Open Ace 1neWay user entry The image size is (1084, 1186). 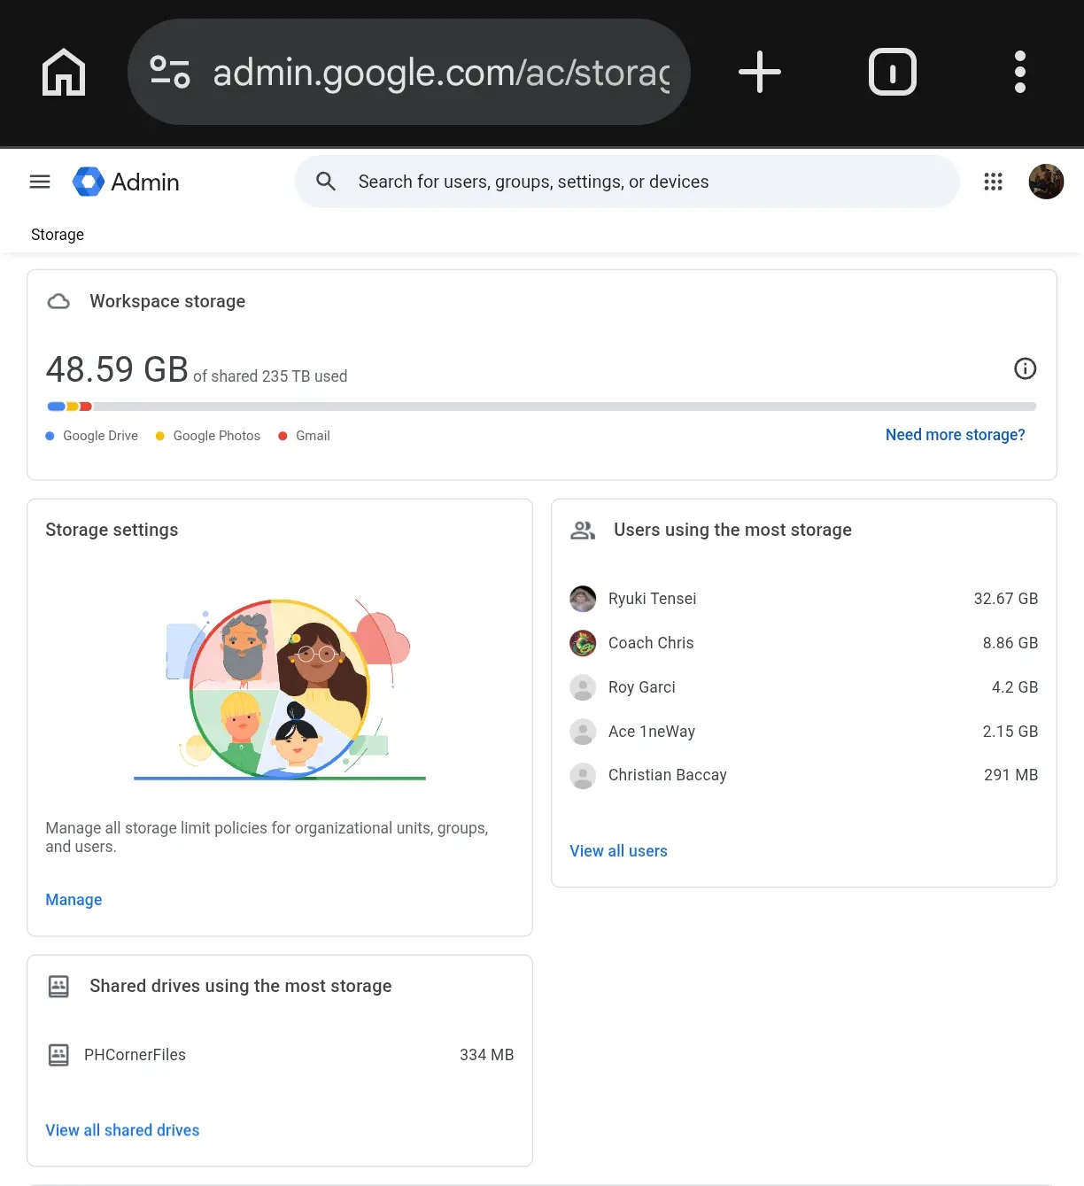[803, 732]
